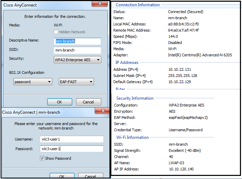This screenshot has width=242, height=179.
Task: Uncheck the Show Password checkbox
Action: point(42,158)
